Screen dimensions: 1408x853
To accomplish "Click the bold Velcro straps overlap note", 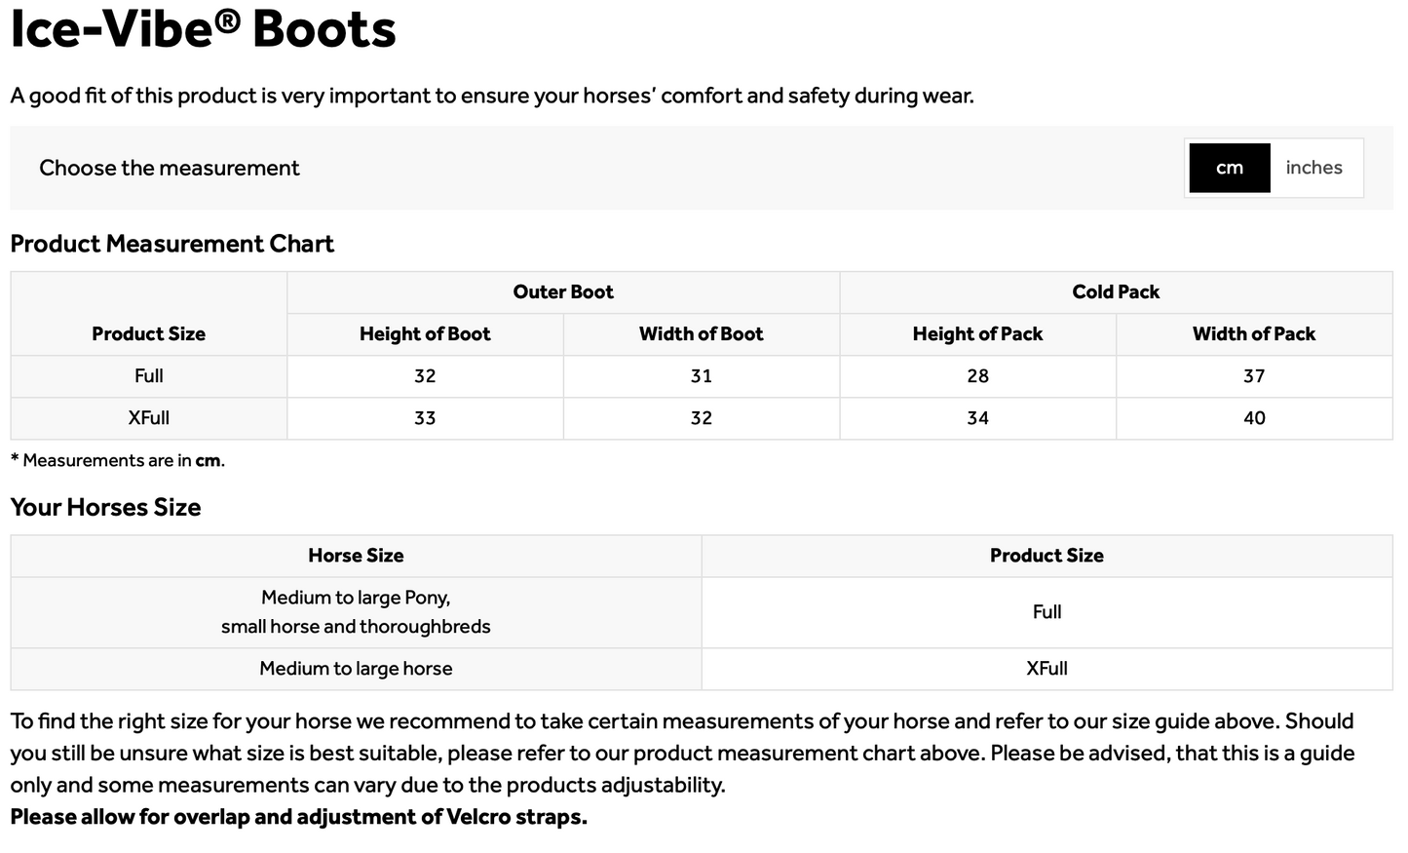I will pos(298,817).
